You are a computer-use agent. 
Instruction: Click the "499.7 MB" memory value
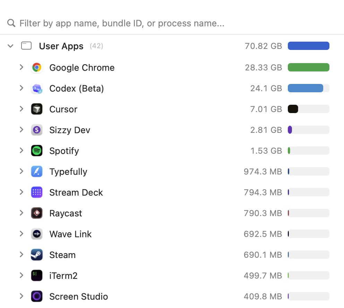click(263, 276)
